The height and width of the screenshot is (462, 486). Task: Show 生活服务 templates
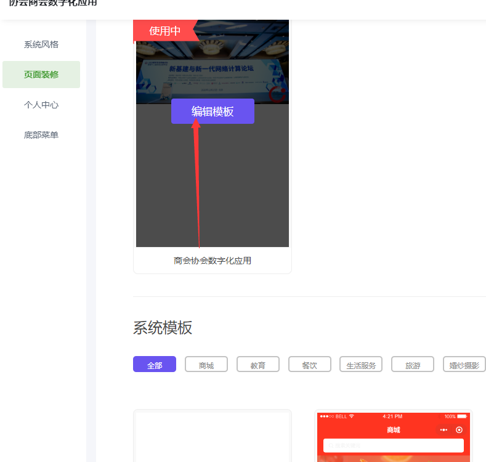click(361, 365)
